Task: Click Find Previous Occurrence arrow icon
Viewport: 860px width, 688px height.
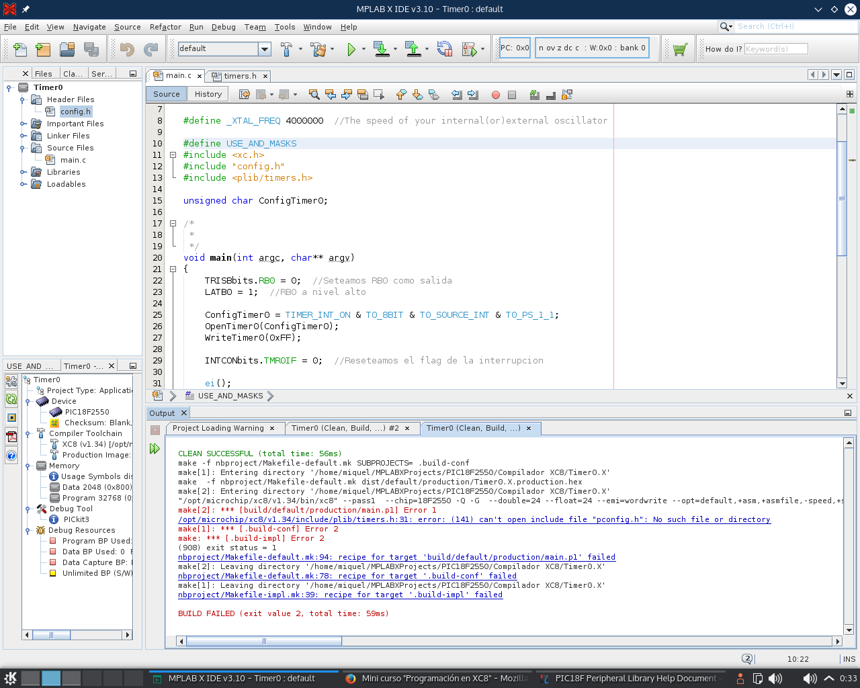Action: coord(331,95)
